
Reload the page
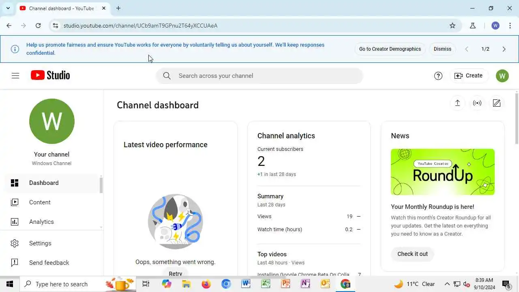pyautogui.click(x=38, y=26)
